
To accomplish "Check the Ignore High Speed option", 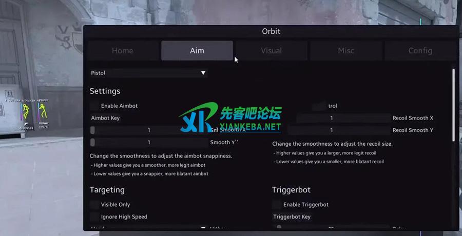I will click(x=94, y=217).
